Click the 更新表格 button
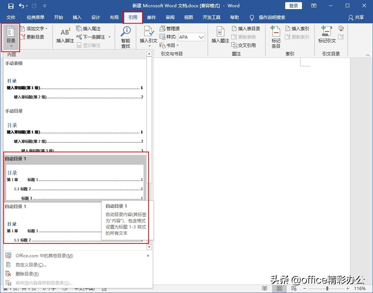The height and width of the screenshot is (293, 373). tap(244, 37)
